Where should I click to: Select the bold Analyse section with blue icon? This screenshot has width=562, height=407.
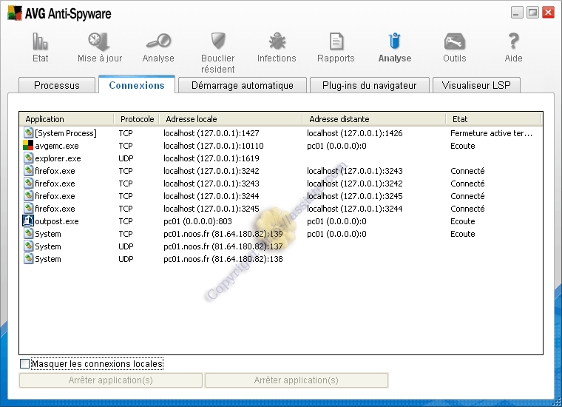click(395, 47)
